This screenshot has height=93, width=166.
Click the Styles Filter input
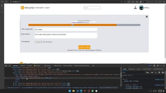(x=133, y=73)
